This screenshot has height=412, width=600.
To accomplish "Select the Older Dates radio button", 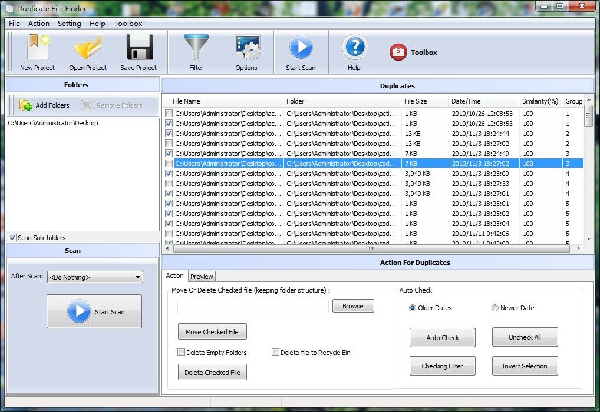I will [x=413, y=308].
